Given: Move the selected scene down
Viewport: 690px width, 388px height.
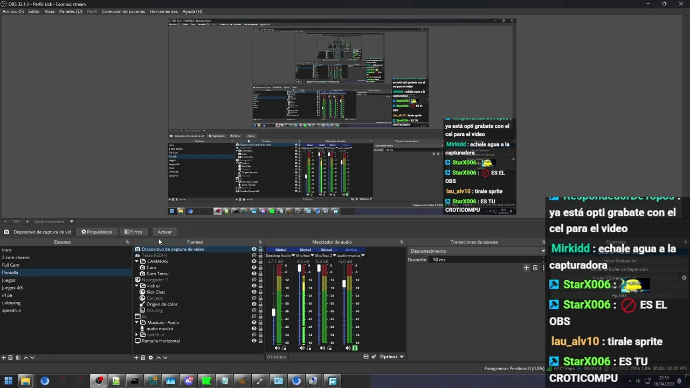Looking at the screenshot, I should [32, 357].
